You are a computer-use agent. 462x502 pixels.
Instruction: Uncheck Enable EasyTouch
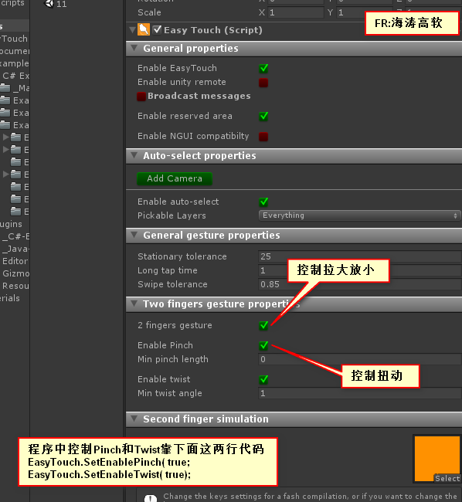click(263, 68)
